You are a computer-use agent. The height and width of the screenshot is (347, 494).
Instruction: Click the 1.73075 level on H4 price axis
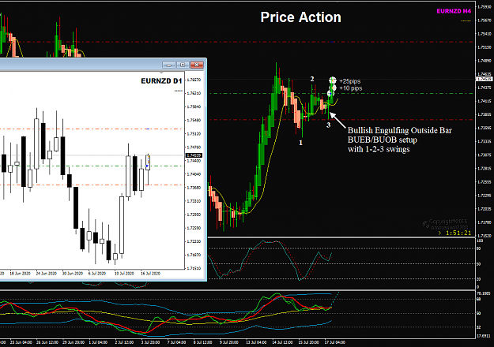pos(485,155)
